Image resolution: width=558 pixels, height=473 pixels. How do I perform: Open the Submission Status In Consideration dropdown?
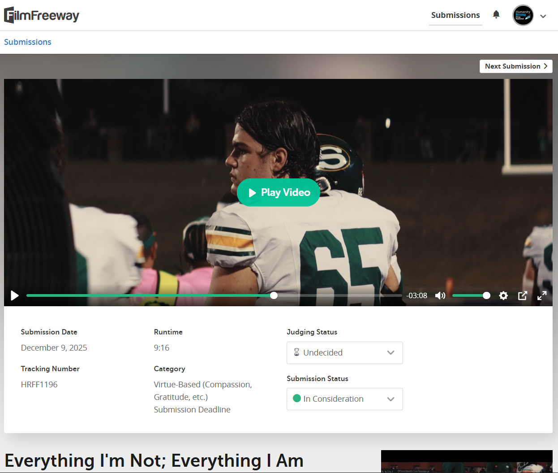click(345, 399)
